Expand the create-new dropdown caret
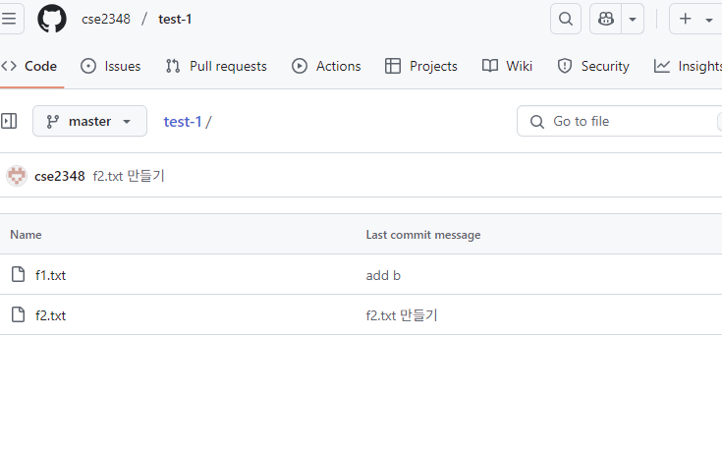 pos(709,20)
